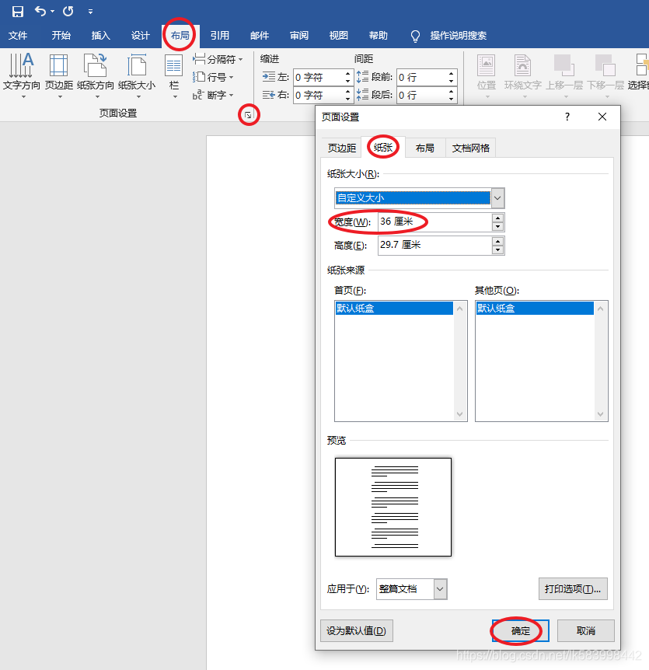Switch to the Design (设计) ribbon tab
The image size is (649, 670).
pos(141,36)
